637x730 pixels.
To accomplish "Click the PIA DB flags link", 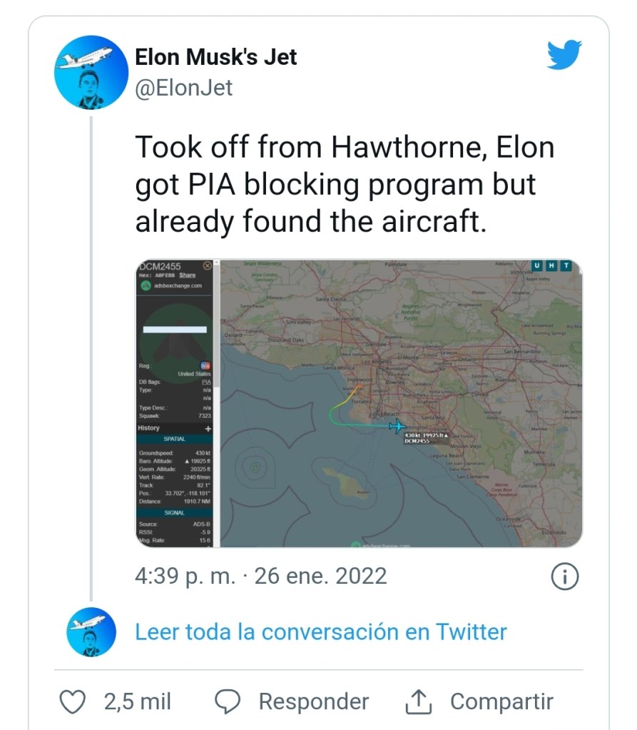I will tap(206, 382).
